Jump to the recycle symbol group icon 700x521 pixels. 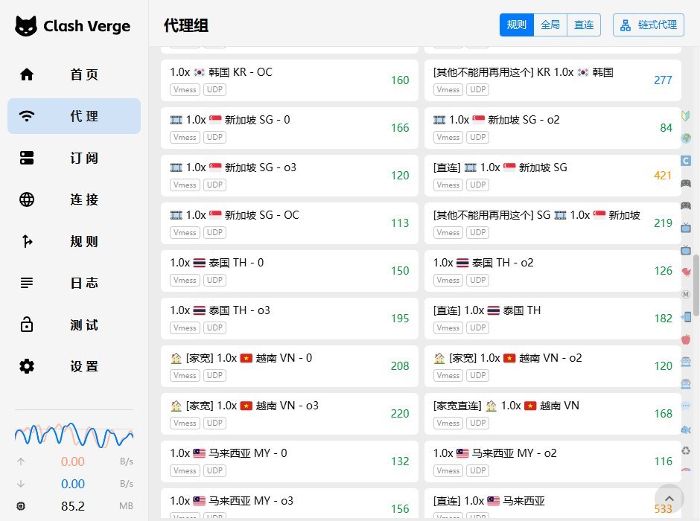[x=686, y=450]
